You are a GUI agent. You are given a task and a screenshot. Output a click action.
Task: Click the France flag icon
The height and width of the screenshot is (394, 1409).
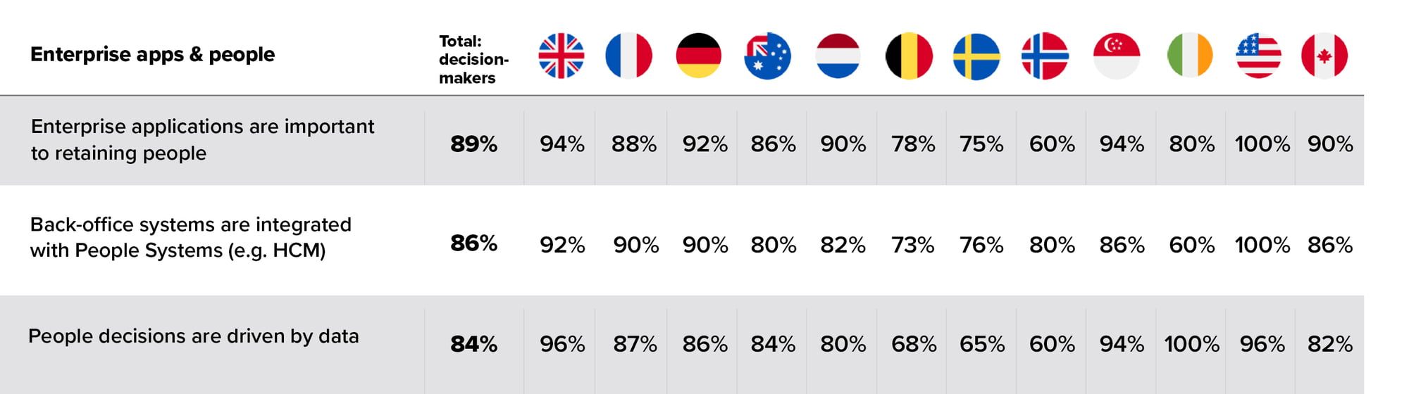pyautogui.click(x=628, y=56)
